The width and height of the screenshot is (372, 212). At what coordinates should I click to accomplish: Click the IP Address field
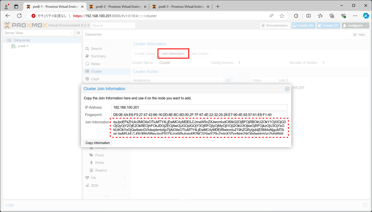click(199, 107)
